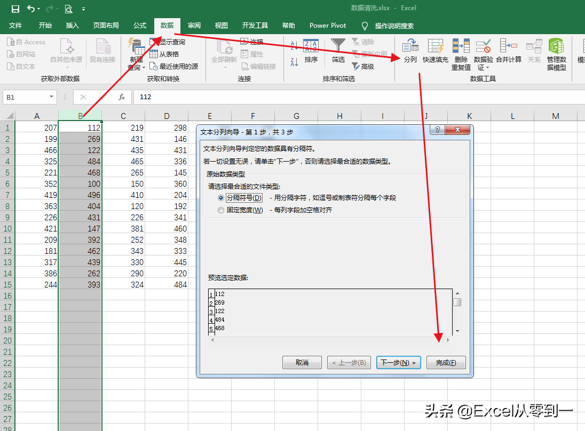585x431 pixels.
Task: Click the Name Box showing B1
Action: pos(26,97)
